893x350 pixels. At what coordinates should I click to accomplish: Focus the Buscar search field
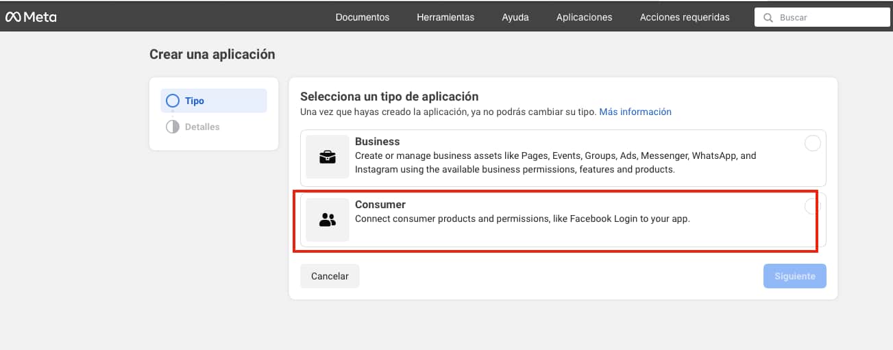822,17
